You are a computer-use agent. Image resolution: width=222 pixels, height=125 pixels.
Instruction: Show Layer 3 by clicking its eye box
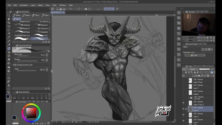pyautogui.click(x=183, y=86)
